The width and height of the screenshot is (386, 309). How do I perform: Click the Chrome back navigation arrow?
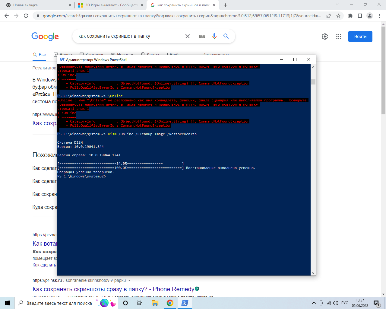tap(7, 16)
